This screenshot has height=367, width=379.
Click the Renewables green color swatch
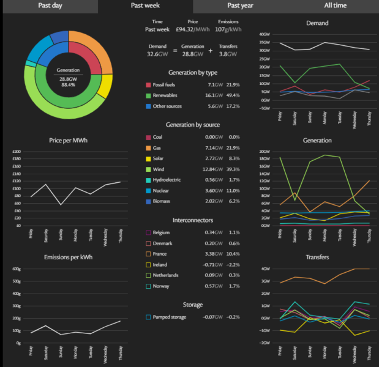[x=148, y=95]
